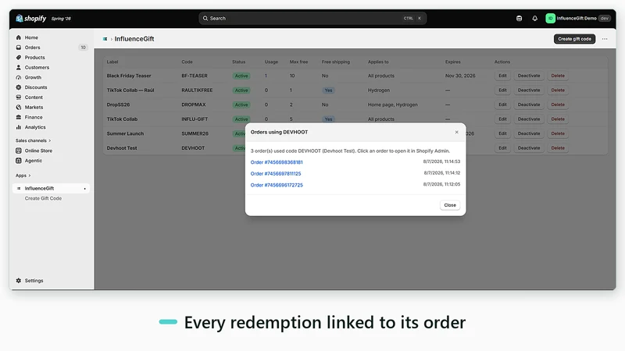Open the store sidekick icon in top bar

[519, 18]
